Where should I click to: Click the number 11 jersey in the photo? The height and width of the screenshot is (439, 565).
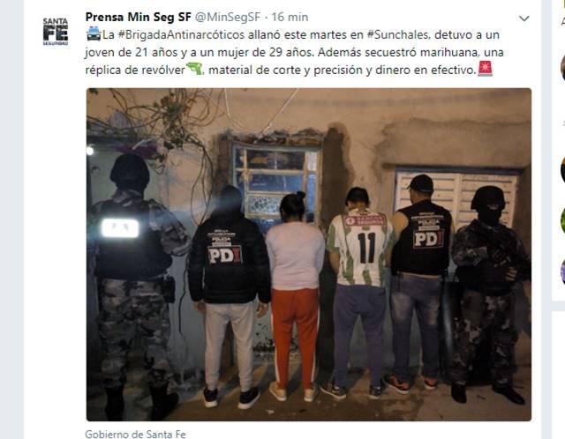359,249
